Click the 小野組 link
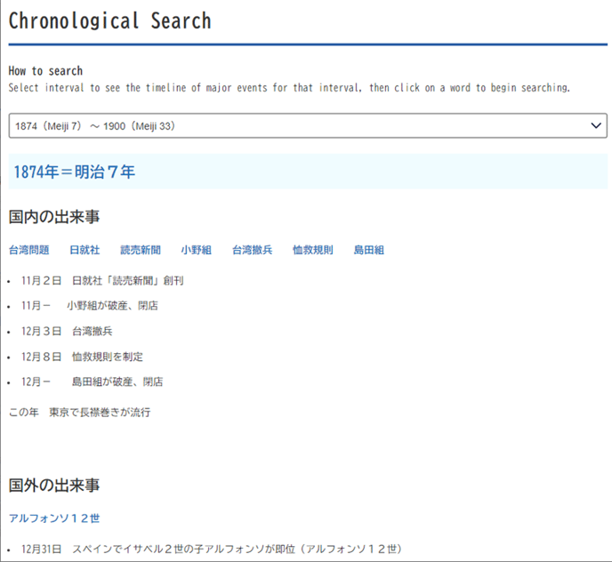This screenshot has height=562, width=612. pos(196,250)
